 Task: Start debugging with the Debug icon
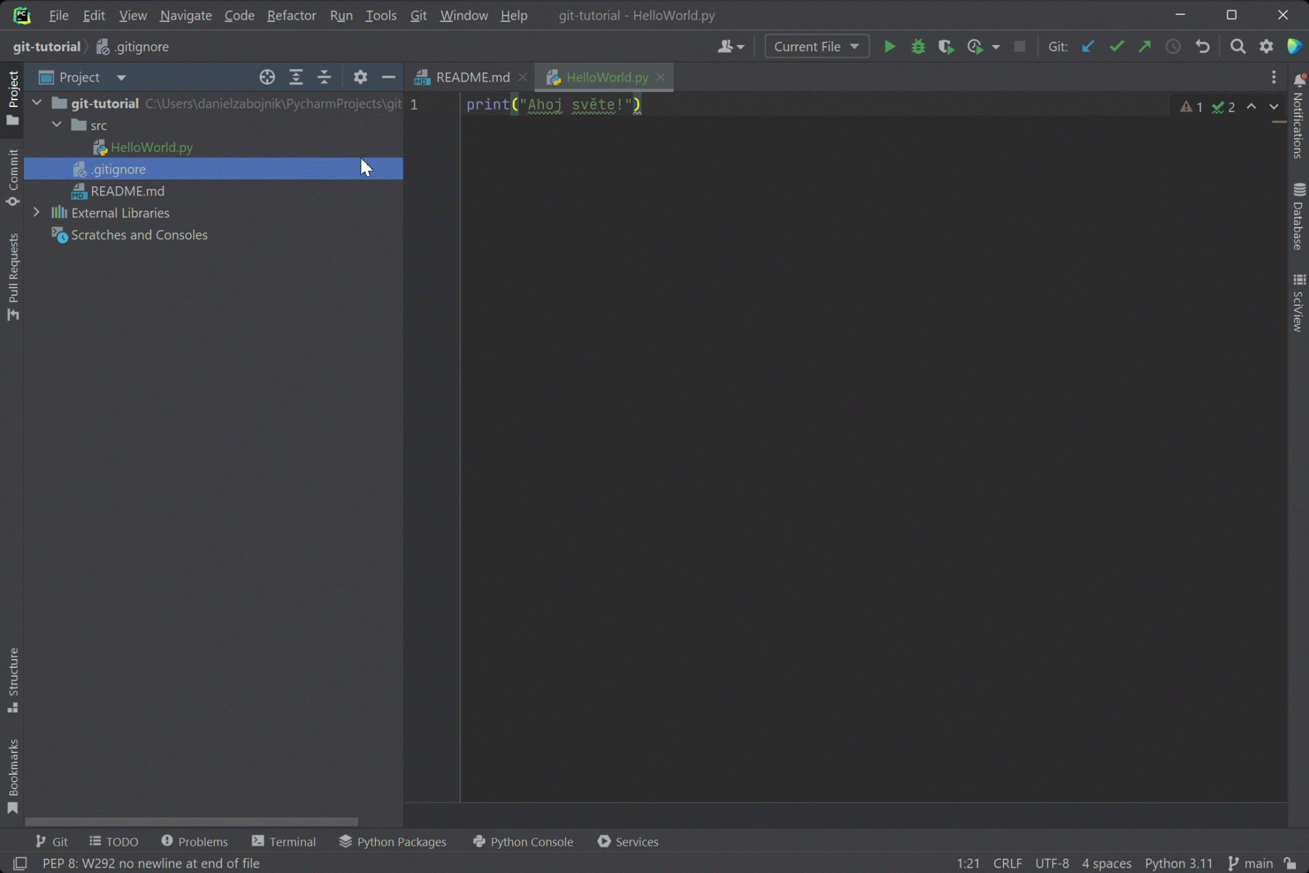coord(918,46)
